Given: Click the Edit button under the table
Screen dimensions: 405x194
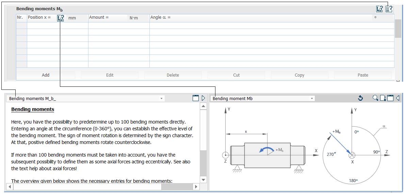Looking at the screenshot, I should coord(110,75).
